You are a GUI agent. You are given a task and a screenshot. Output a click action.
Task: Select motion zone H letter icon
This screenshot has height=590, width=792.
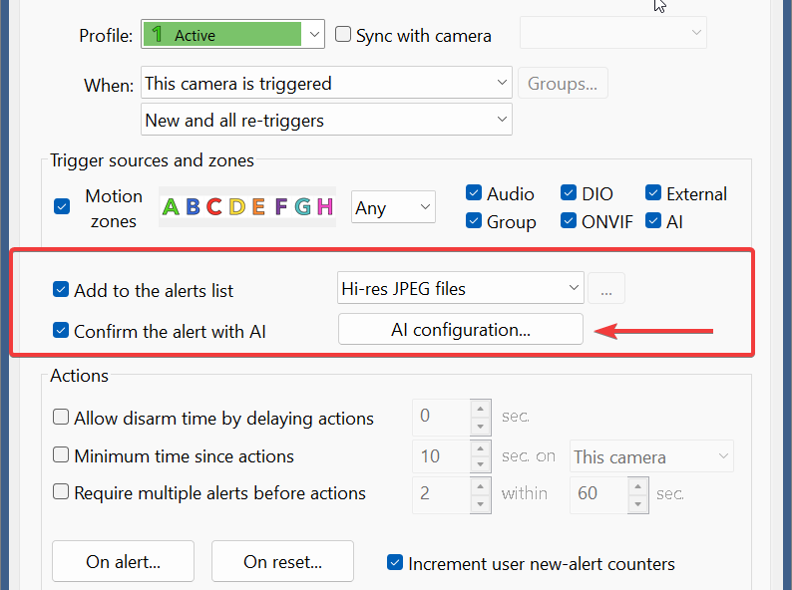pos(325,207)
